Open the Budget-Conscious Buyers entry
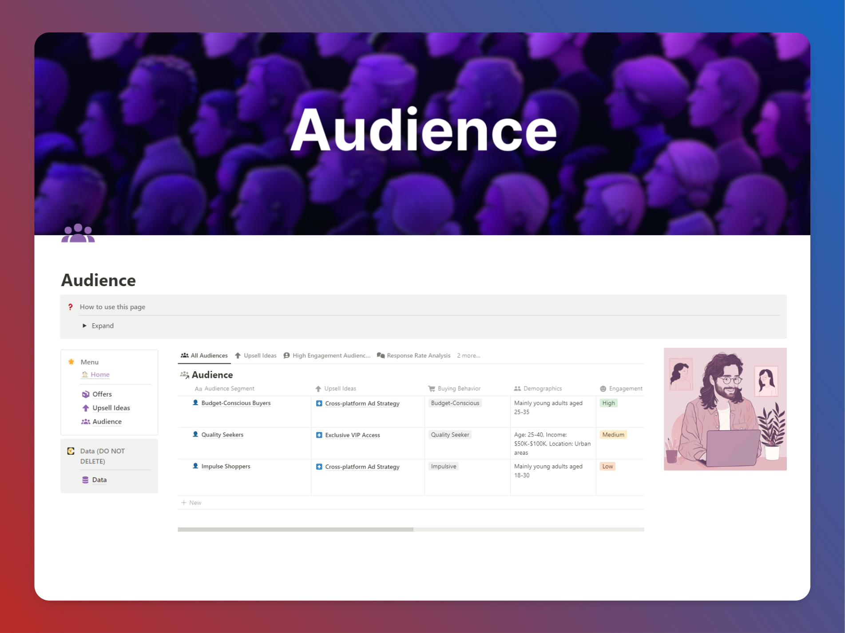Image resolution: width=845 pixels, height=633 pixels. click(x=236, y=403)
